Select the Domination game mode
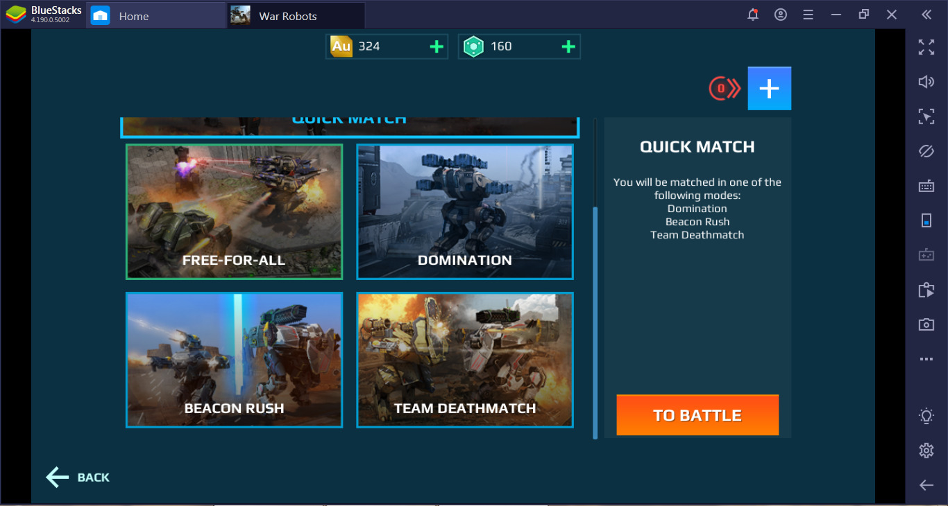 click(465, 211)
